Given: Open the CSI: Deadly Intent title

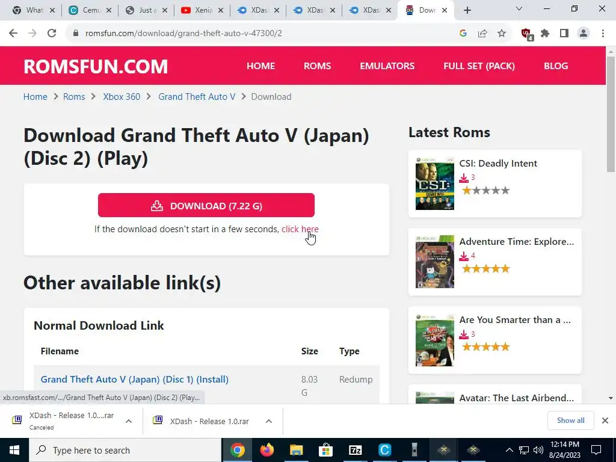Looking at the screenshot, I should pos(498,164).
